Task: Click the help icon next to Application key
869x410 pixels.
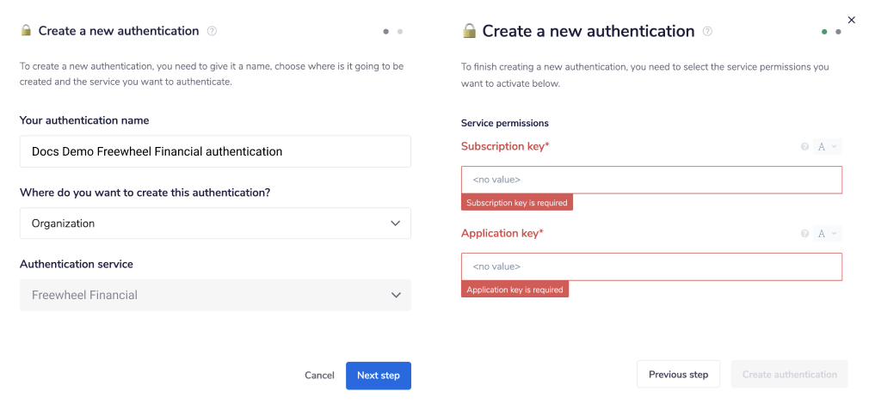Action: coord(804,234)
